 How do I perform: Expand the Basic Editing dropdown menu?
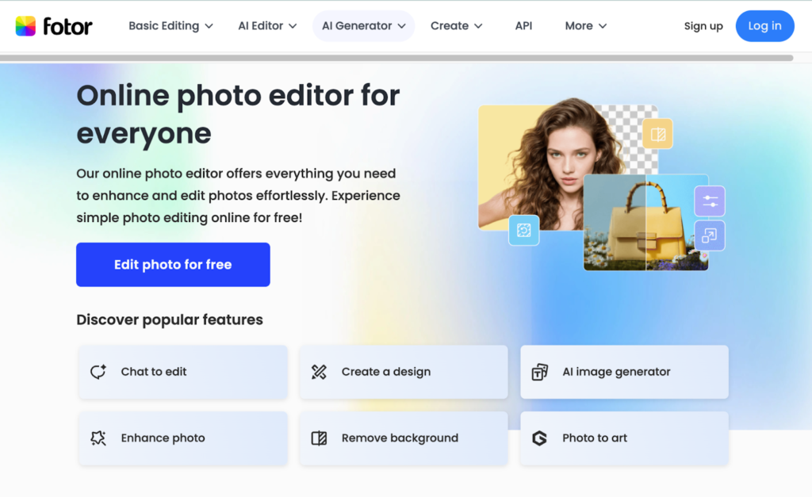click(170, 26)
